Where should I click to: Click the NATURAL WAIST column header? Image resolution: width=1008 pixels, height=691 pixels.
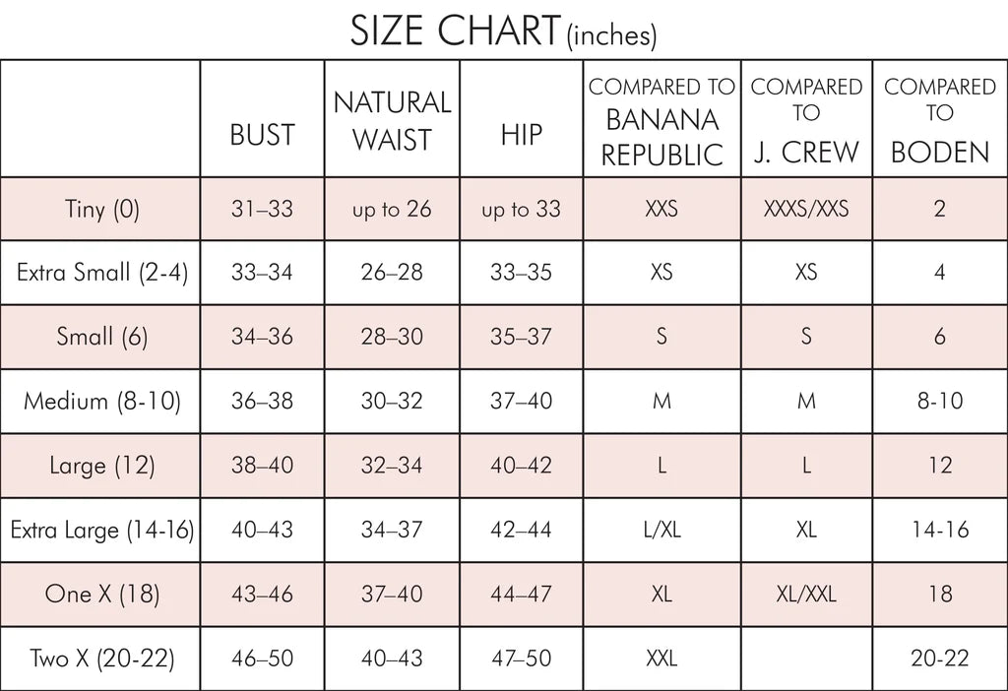[x=392, y=120]
